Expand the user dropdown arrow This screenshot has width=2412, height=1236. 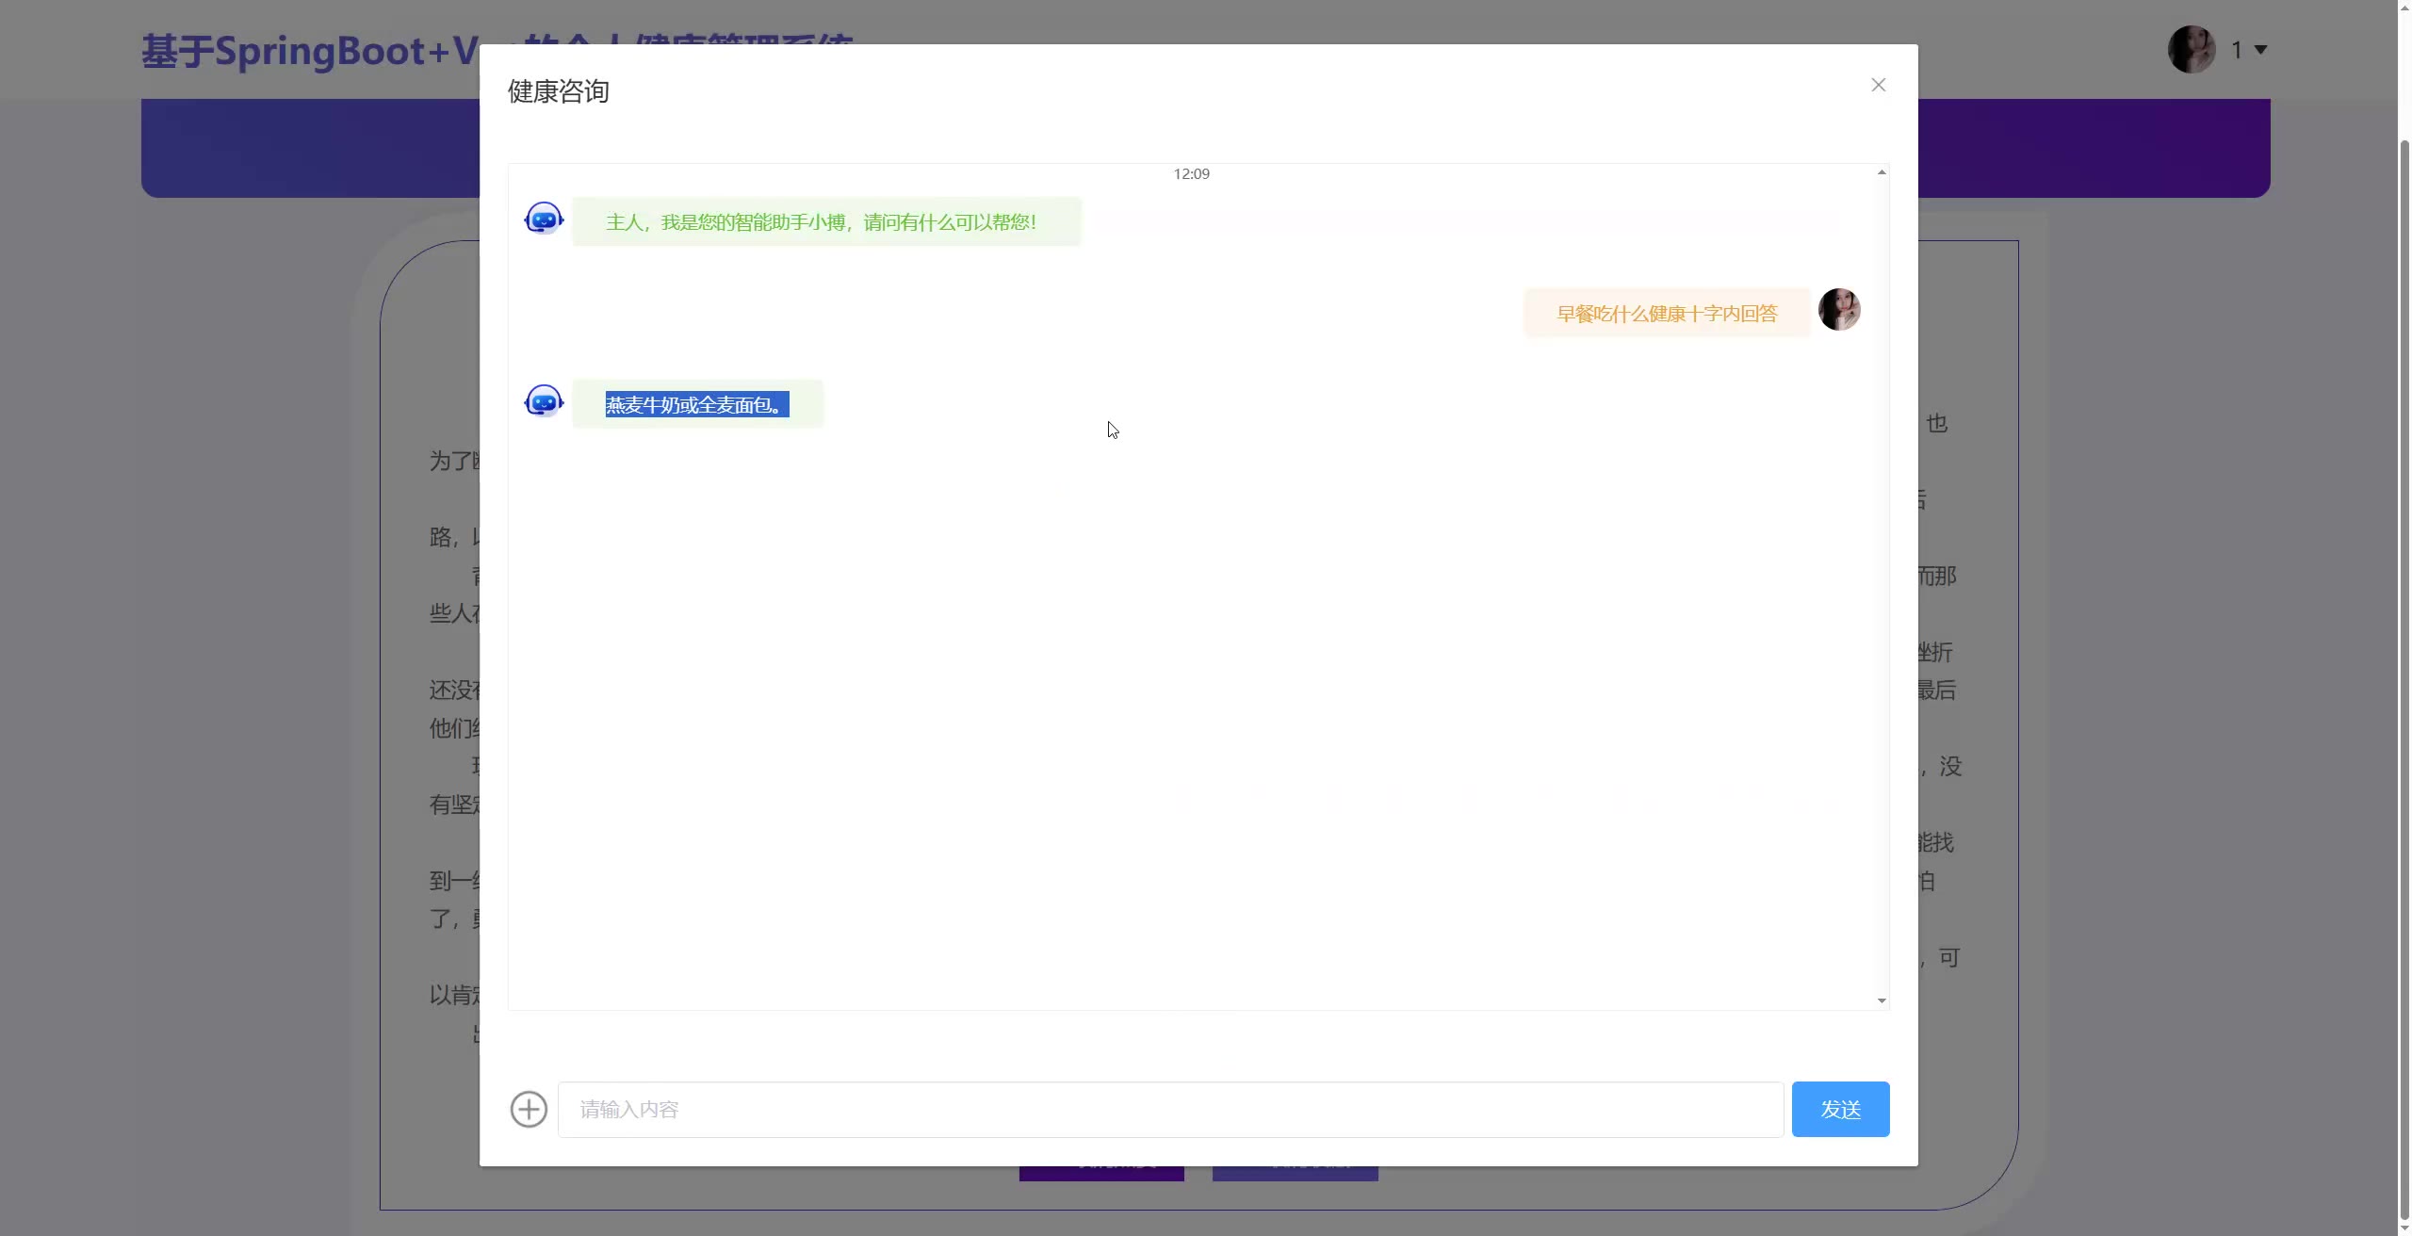(x=2260, y=50)
